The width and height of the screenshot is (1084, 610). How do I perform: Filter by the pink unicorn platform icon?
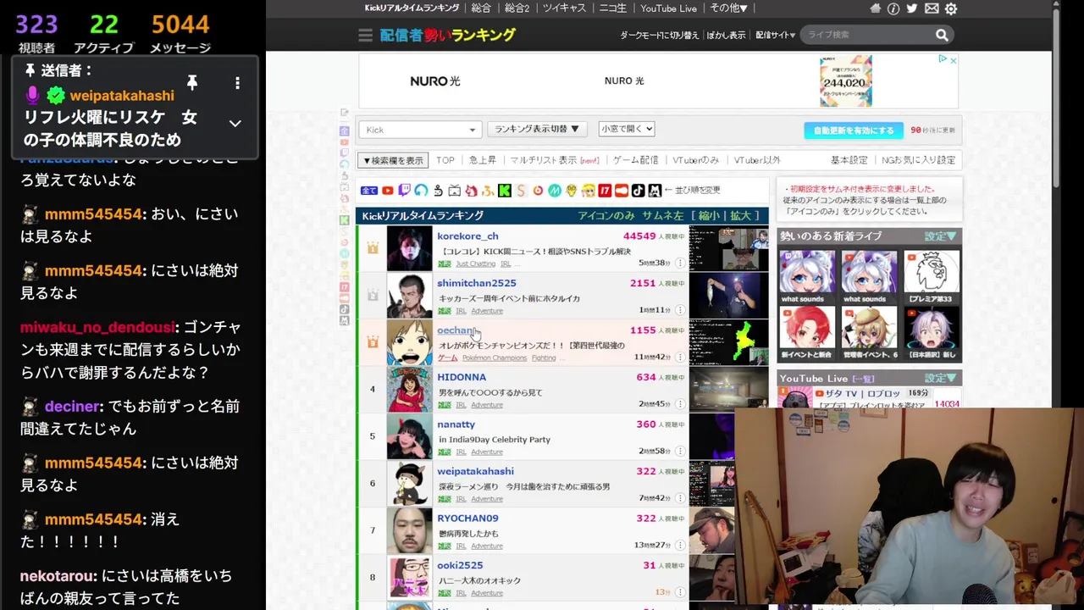[x=472, y=191]
